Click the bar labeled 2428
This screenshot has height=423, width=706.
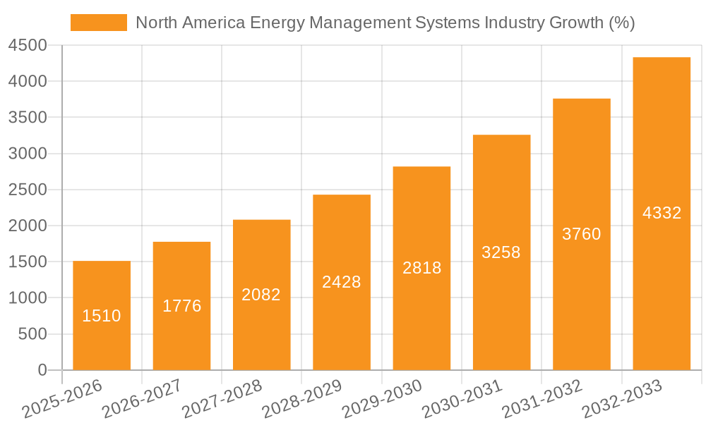click(342, 282)
